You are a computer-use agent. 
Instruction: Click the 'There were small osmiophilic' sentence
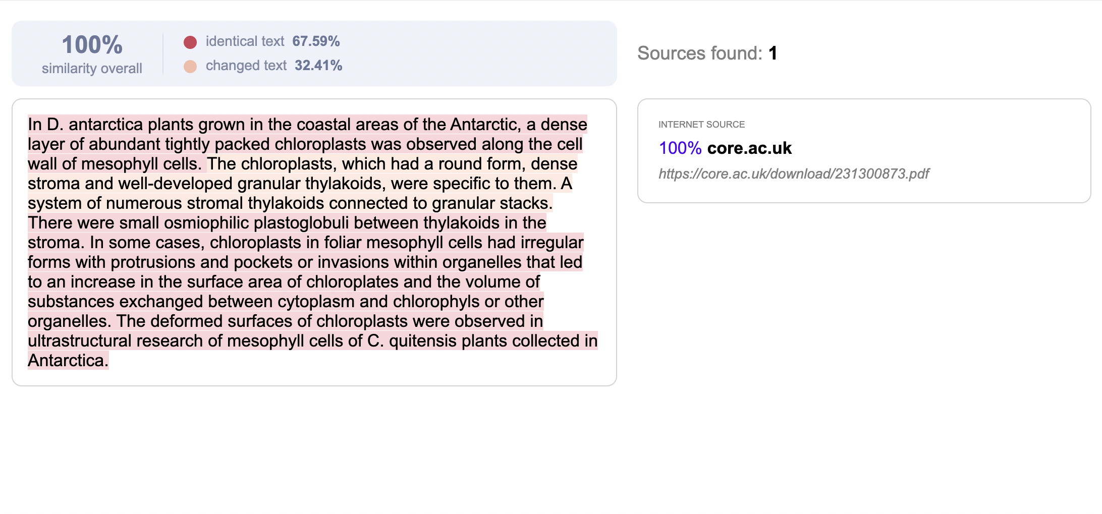coord(287,232)
